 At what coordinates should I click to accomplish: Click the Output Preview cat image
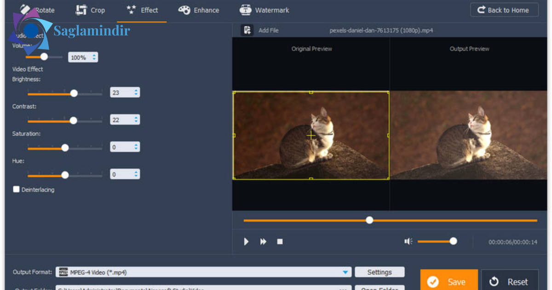469,135
